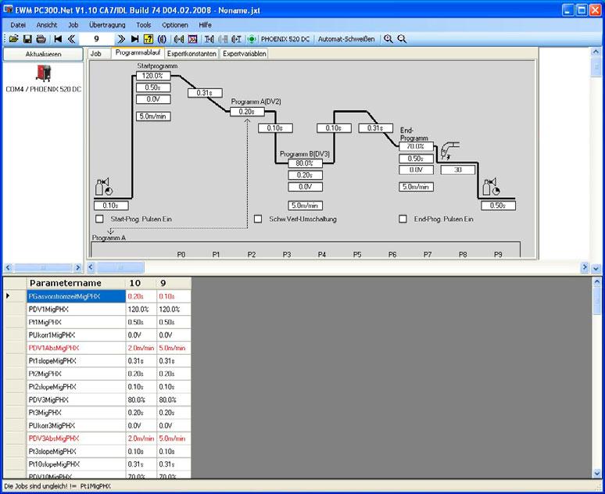Click the zoom in magnifier icon

[x=388, y=39]
